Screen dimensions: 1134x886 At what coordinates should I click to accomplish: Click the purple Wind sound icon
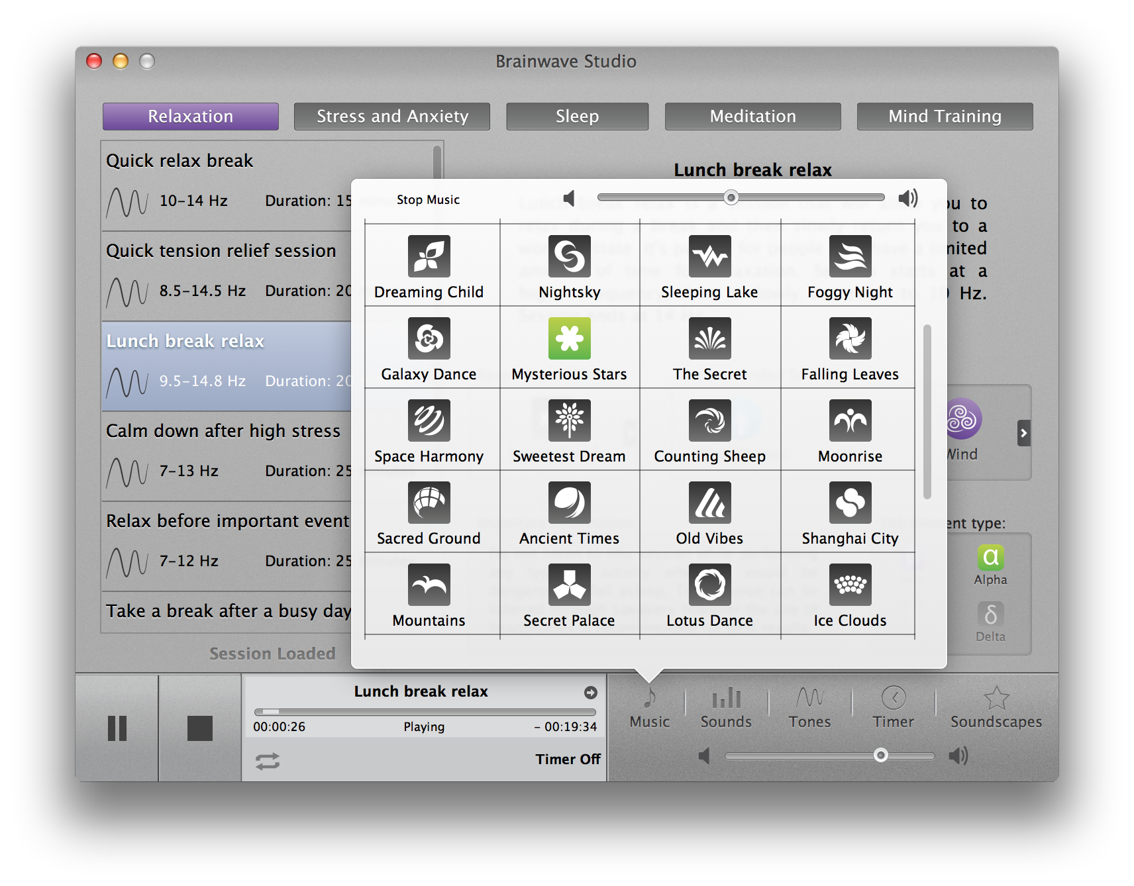pyautogui.click(x=962, y=418)
